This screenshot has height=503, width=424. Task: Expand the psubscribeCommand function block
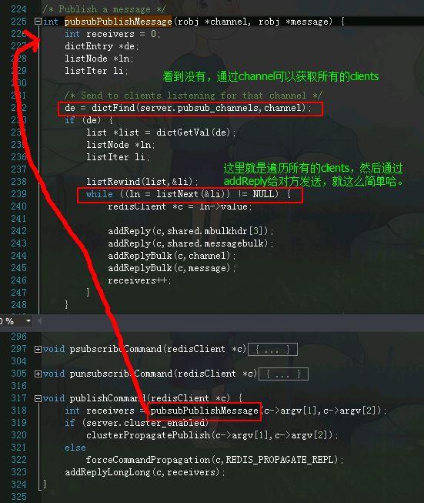(38, 349)
